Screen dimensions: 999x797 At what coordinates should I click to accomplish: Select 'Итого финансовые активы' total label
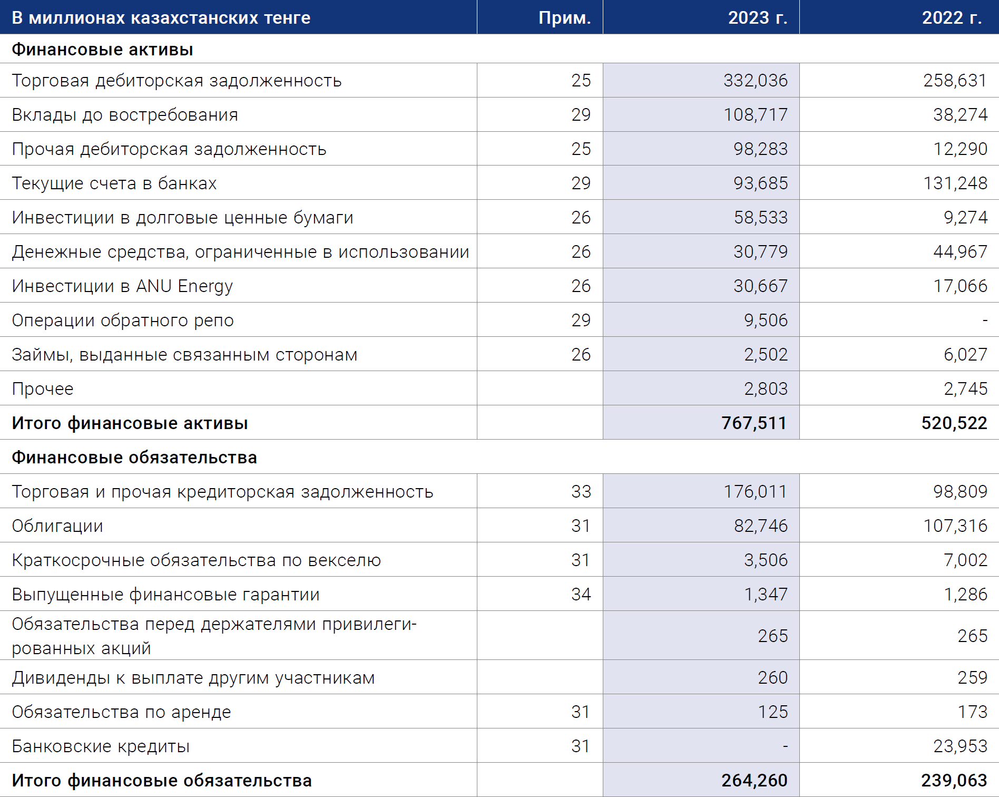(130, 423)
